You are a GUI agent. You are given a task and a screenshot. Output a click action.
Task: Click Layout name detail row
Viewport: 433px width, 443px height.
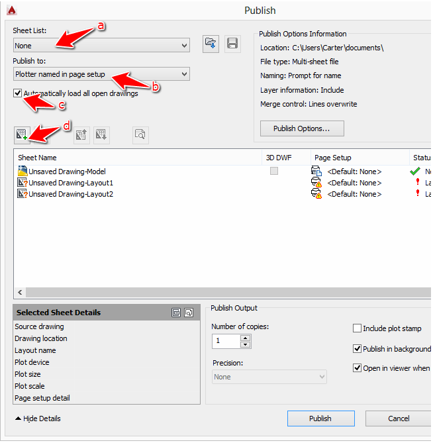point(107,350)
